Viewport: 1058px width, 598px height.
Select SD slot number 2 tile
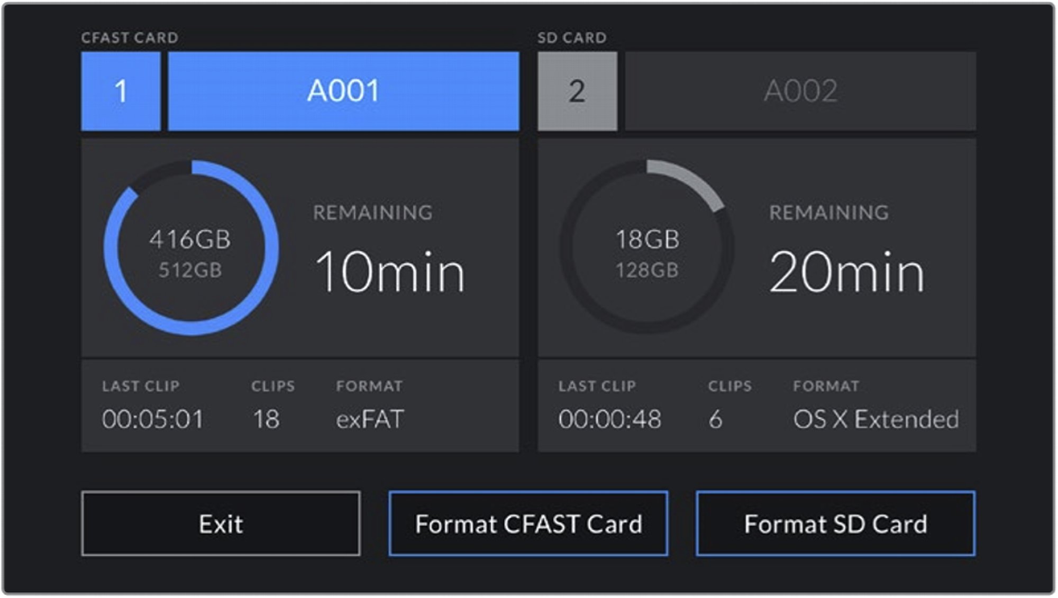pos(577,91)
